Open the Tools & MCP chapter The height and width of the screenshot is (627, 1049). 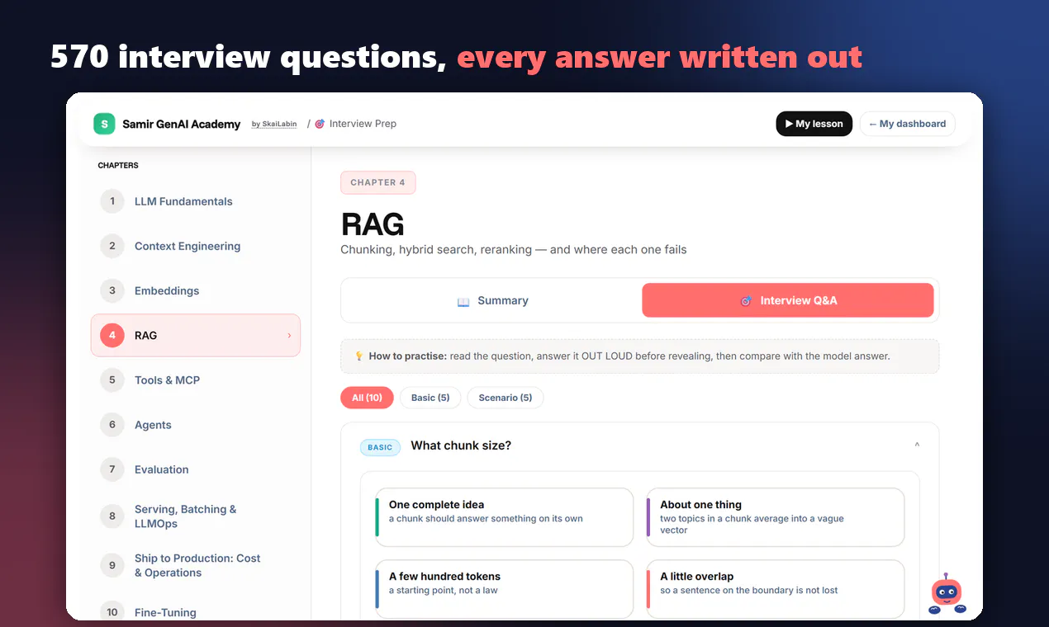coord(196,380)
